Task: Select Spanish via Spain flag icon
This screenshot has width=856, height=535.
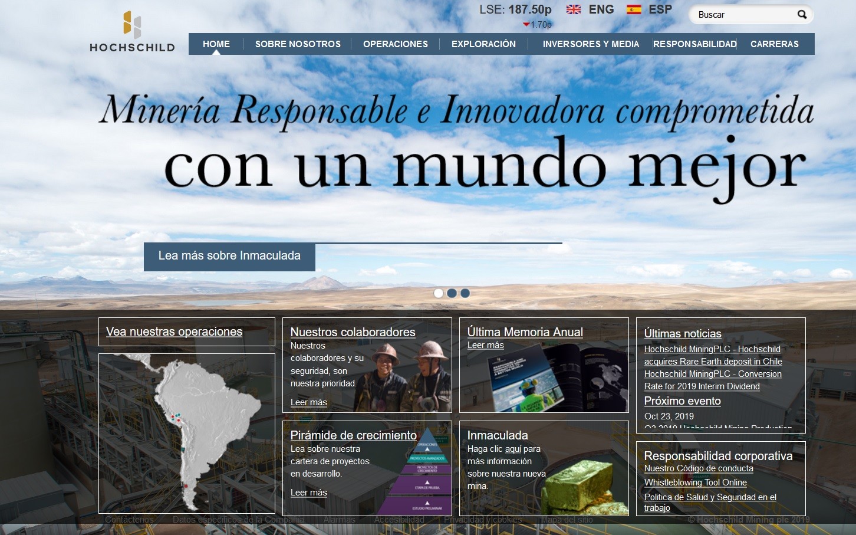Action: 634,9
